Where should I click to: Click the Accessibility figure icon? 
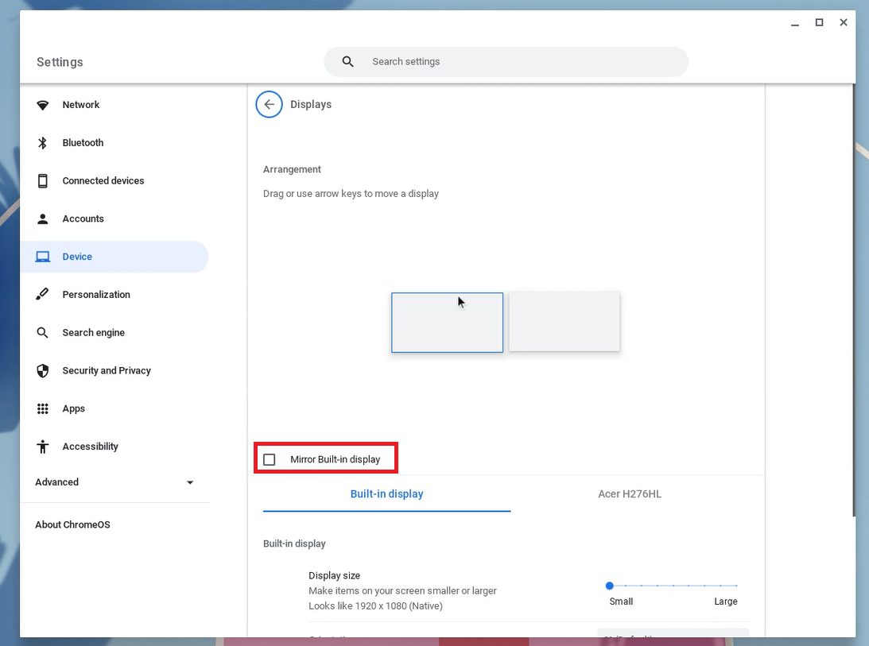click(43, 447)
